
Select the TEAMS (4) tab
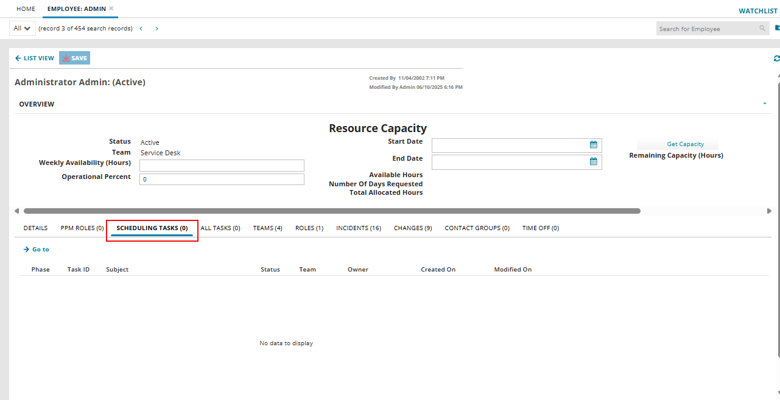(267, 228)
